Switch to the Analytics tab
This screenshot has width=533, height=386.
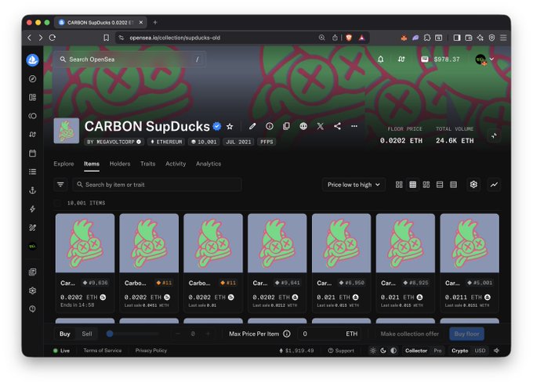point(208,164)
